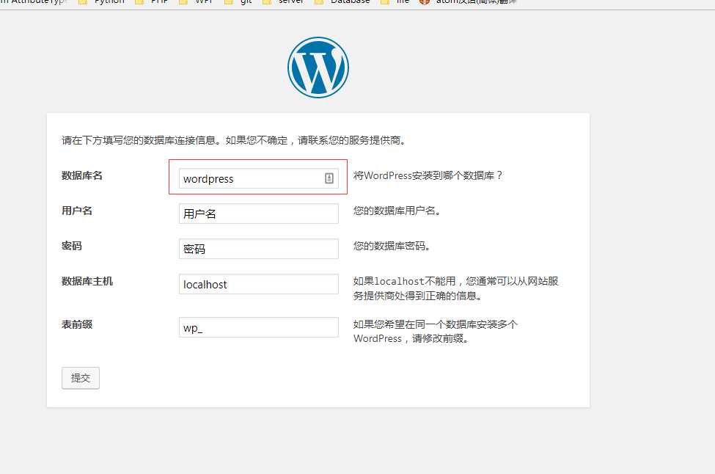Click the 数据库主机 label
715x474 pixels.
click(87, 281)
